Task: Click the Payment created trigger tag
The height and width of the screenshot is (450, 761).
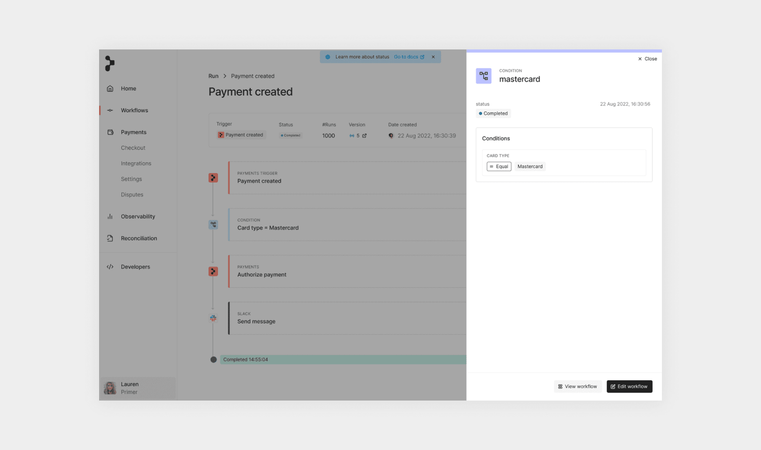Action: point(241,135)
